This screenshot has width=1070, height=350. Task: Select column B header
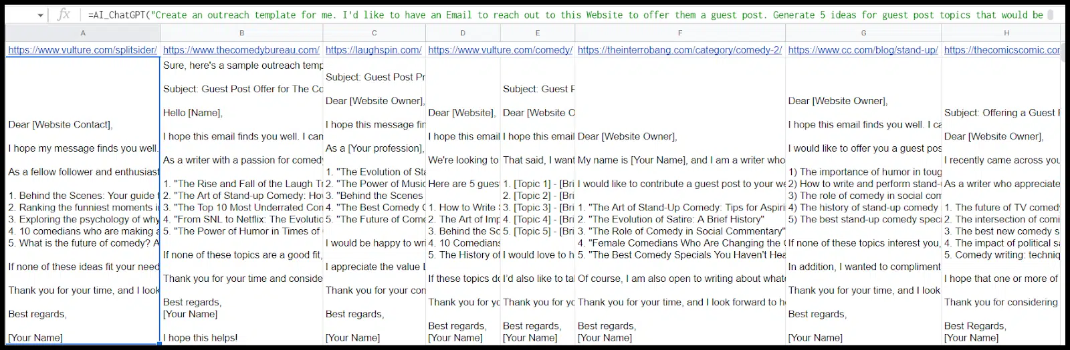[x=241, y=33]
